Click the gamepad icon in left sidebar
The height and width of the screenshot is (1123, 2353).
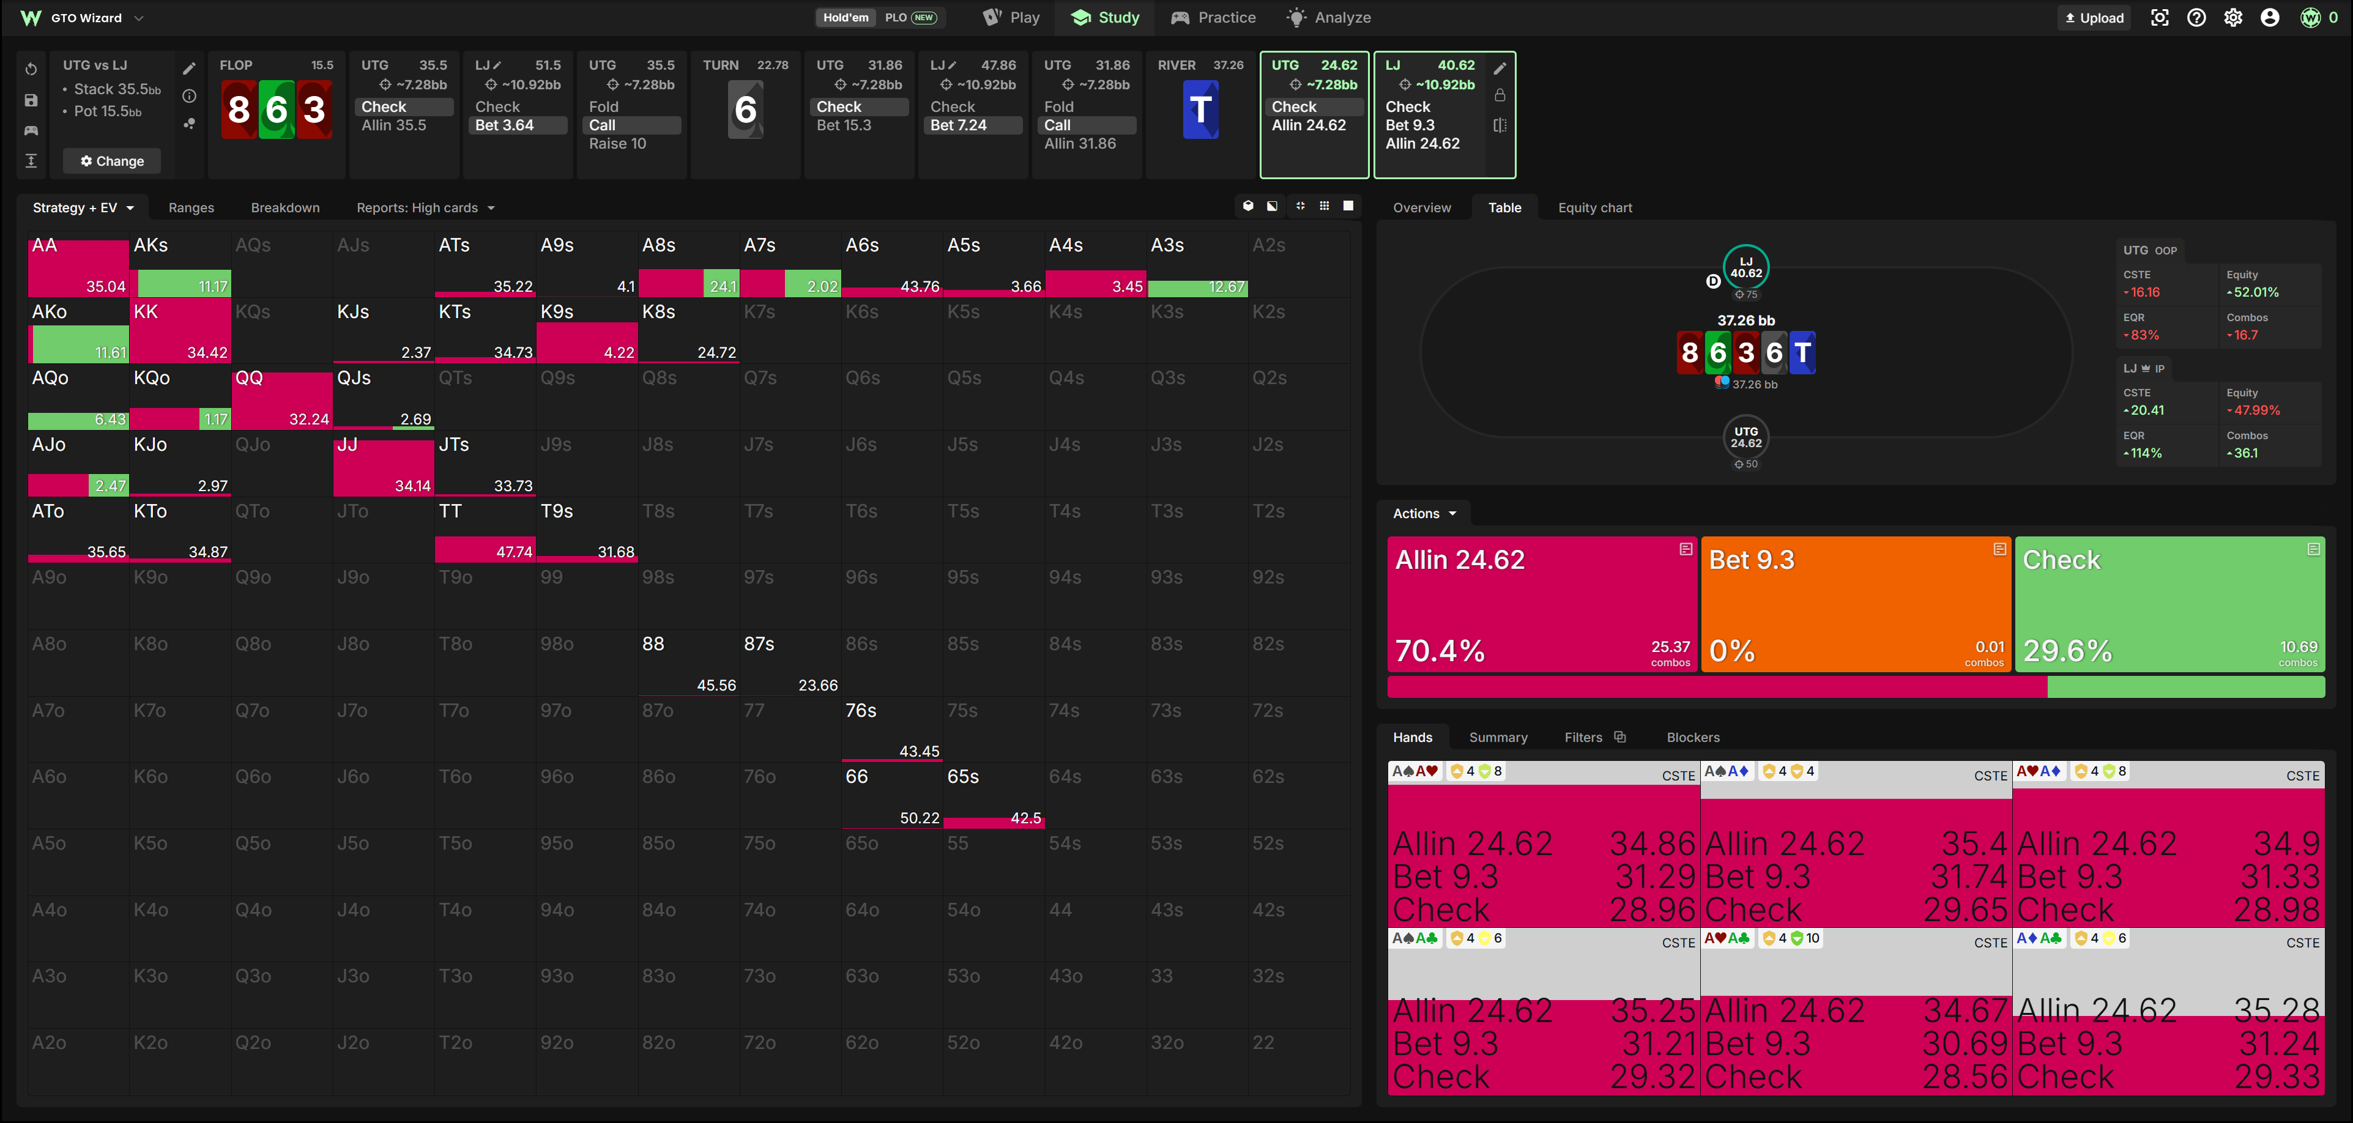click(x=31, y=130)
